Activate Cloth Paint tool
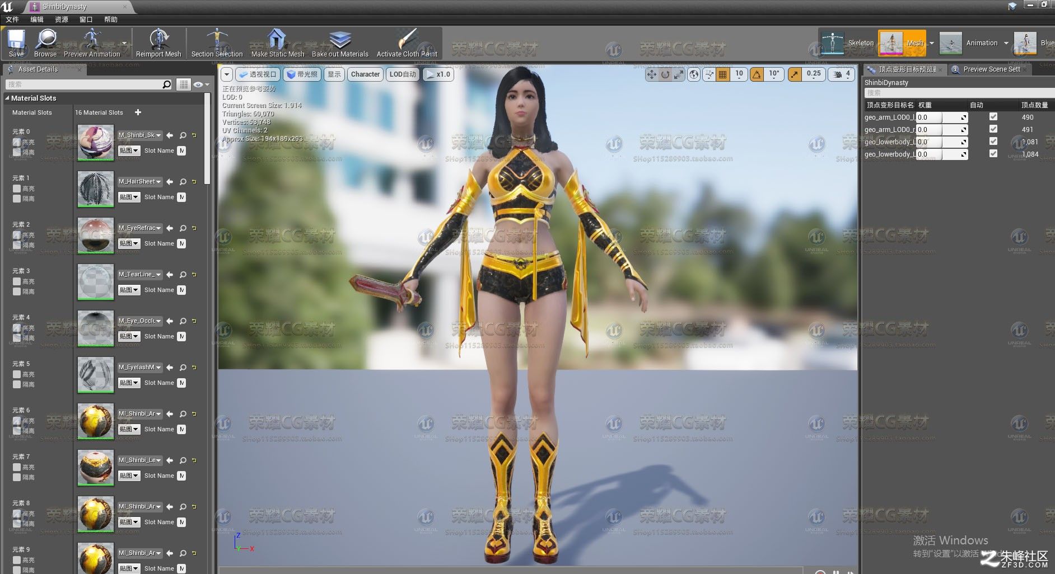The height and width of the screenshot is (574, 1055). click(407, 43)
